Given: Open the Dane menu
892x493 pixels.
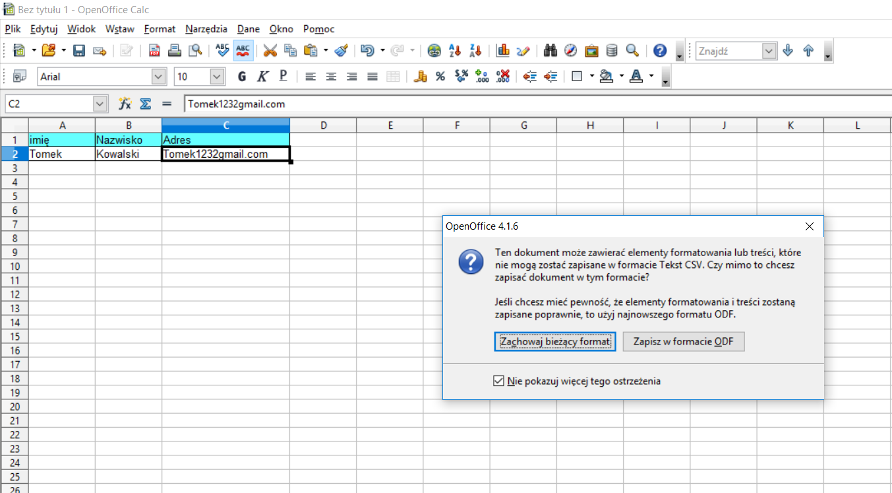Looking at the screenshot, I should pyautogui.click(x=248, y=28).
